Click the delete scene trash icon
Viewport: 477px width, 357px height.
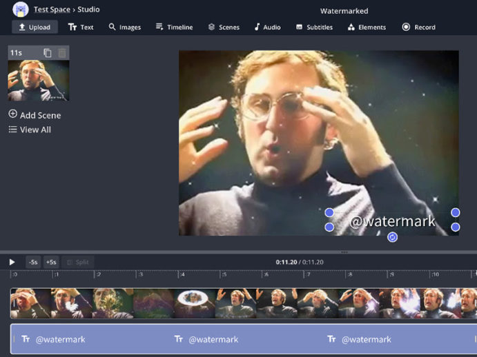(62, 53)
